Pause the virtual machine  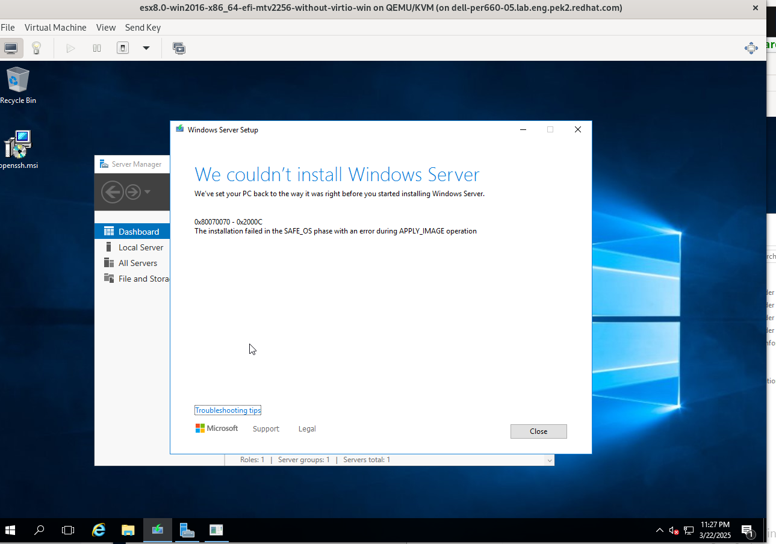click(96, 48)
